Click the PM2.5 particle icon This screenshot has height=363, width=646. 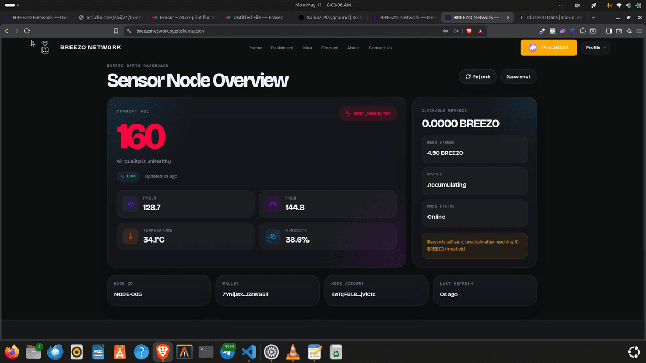pos(131,204)
